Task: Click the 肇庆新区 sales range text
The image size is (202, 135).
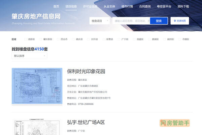Action: tap(82, 80)
